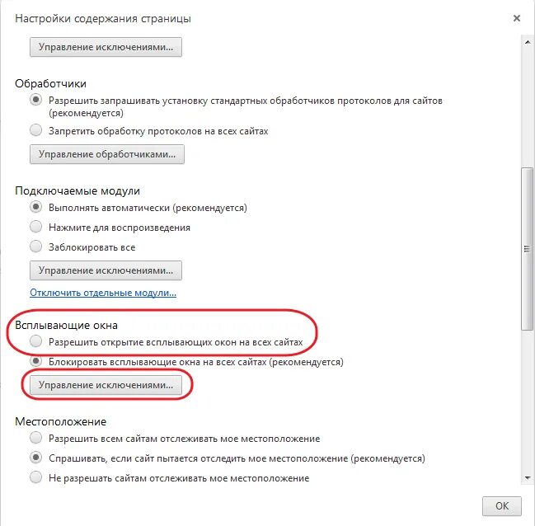The height and width of the screenshot is (526, 535).
Task: Open 'Управление исключениями' under Подключаемые модули
Action: [106, 270]
